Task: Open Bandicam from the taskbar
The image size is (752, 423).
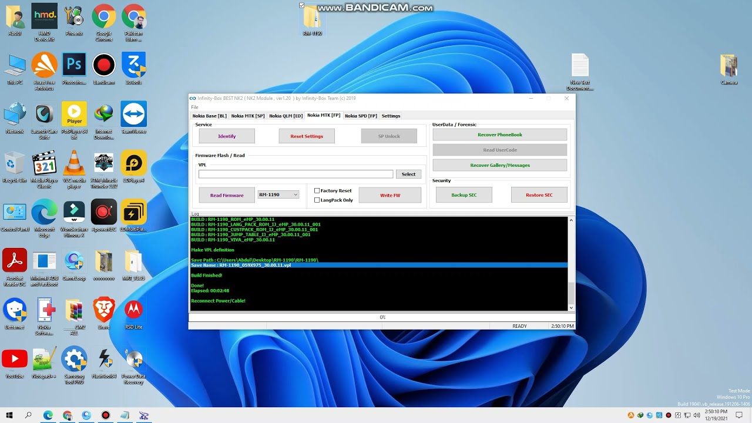Action: point(106,415)
